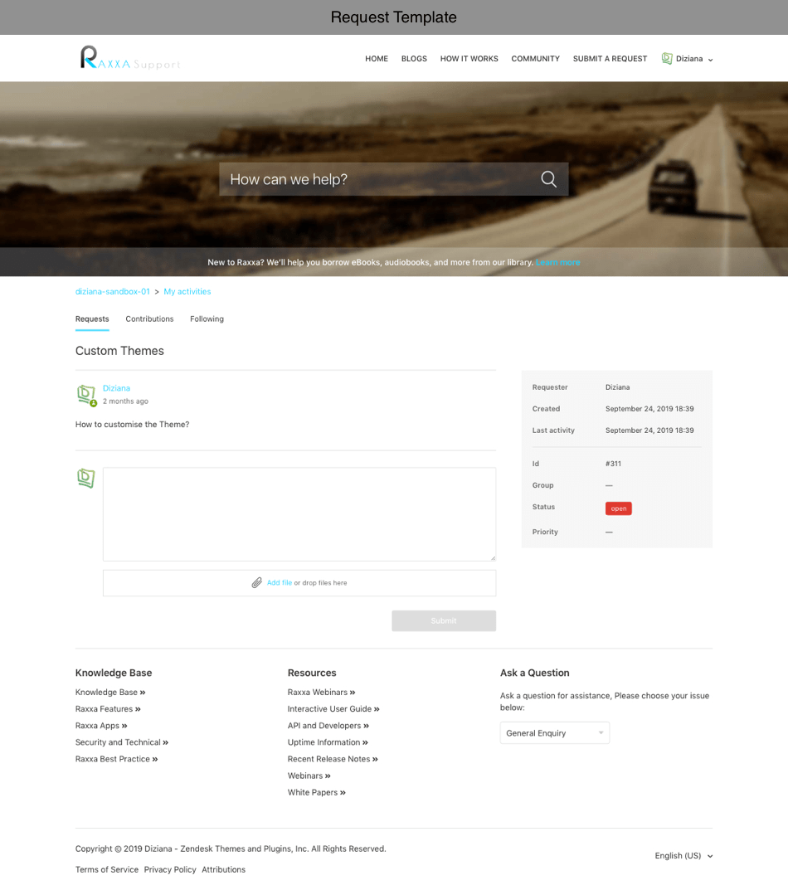Open the My activities breadcrumb link
This screenshot has height=885, width=788.
tap(187, 292)
